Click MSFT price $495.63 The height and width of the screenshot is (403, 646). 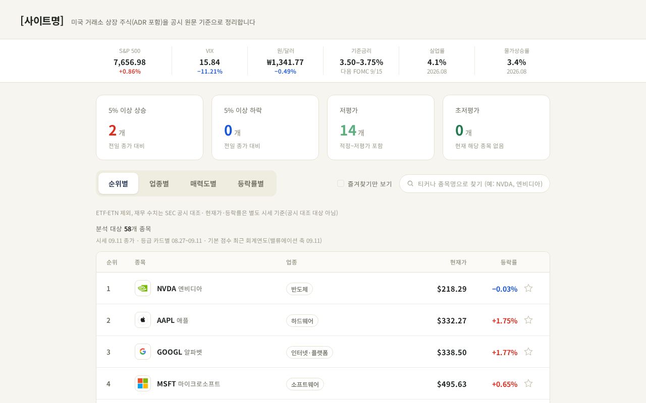[452, 384]
